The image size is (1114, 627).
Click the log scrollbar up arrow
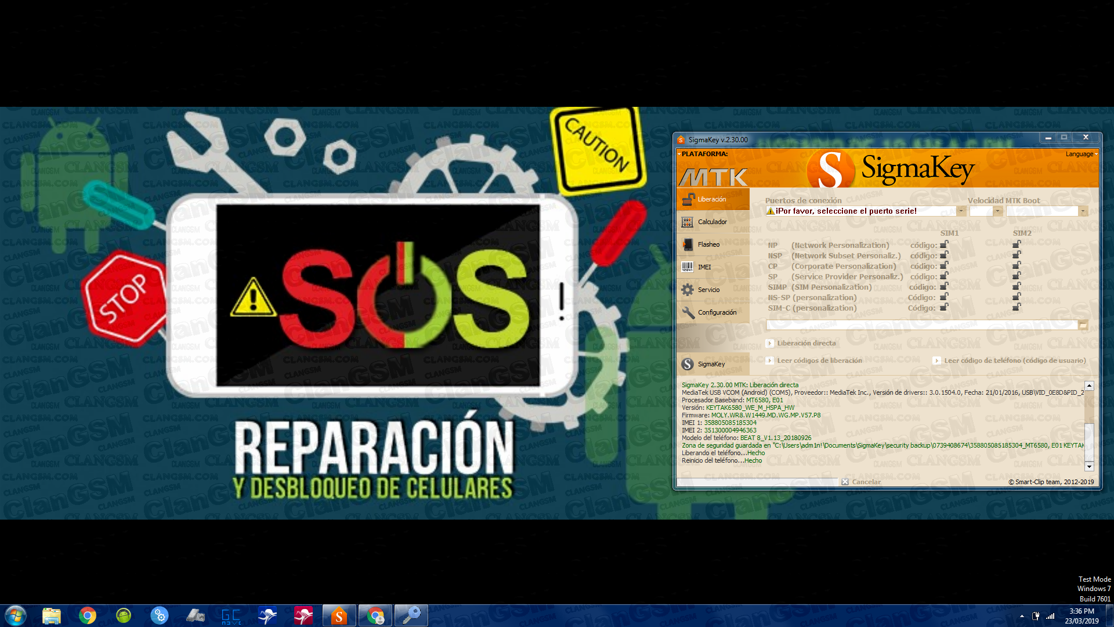coord(1089,385)
